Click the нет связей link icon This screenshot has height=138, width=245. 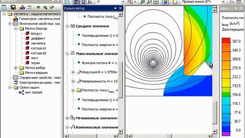[21, 92]
